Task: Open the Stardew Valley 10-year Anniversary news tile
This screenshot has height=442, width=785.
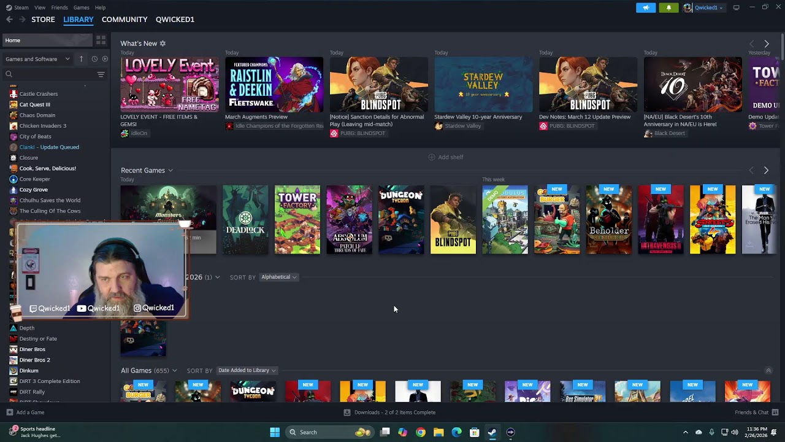Action: click(x=483, y=84)
